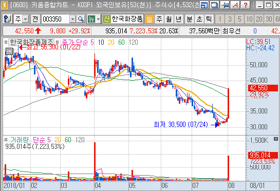Click the detach window icon in title bar

[x=214, y=5]
